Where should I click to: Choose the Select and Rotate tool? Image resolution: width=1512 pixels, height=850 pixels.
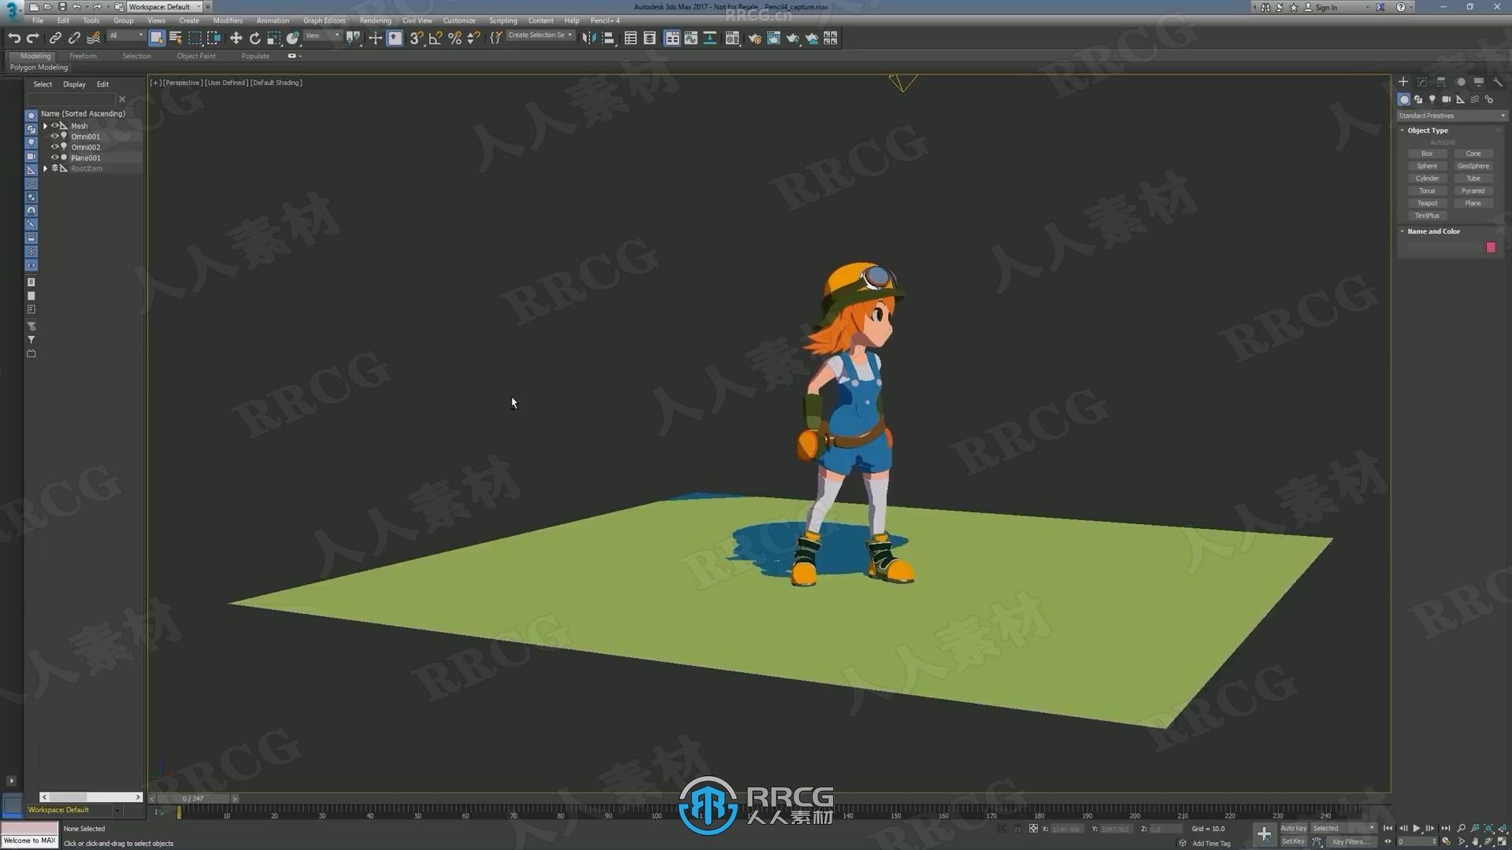tap(254, 38)
